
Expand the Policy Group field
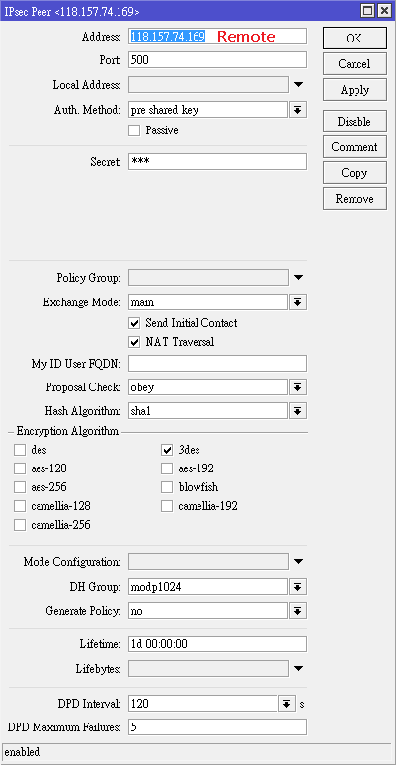[x=299, y=278]
